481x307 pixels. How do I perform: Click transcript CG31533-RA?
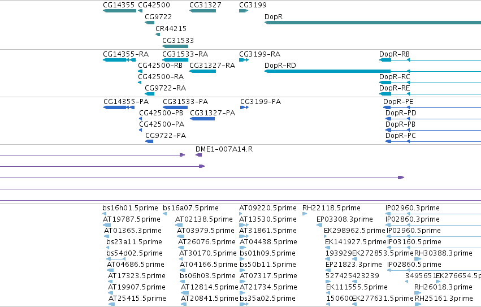(175, 60)
